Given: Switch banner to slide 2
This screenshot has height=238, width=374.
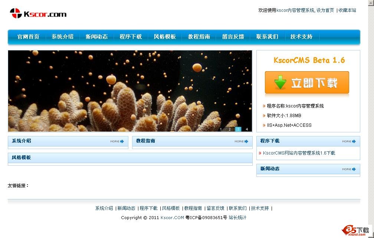Looking at the screenshot, I should pyautogui.click(x=229, y=129).
